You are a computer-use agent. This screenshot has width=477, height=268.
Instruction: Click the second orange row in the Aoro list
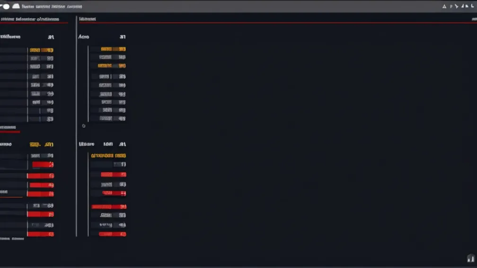coord(112,66)
